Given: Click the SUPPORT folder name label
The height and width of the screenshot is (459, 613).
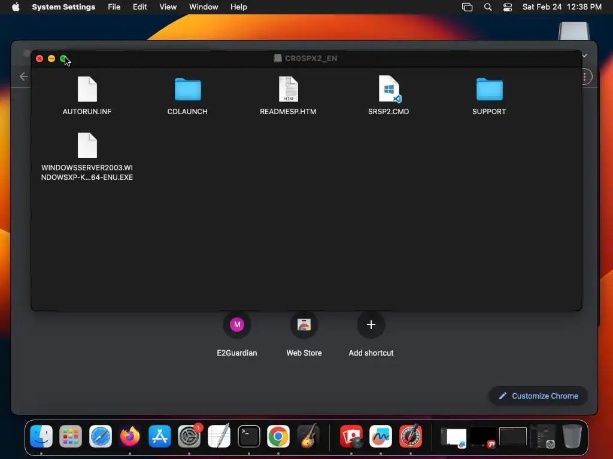Looking at the screenshot, I should 489,112.
